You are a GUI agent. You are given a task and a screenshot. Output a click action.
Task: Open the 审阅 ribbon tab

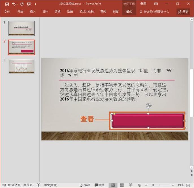tap(103, 12)
